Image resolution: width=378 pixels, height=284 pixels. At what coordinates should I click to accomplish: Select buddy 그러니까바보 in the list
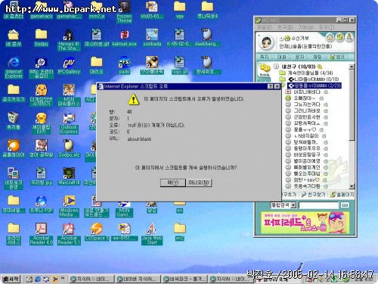tap(307, 111)
